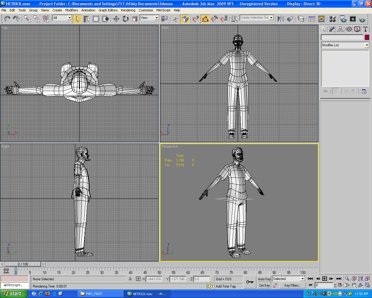Switch to the Motion command panel tab
372x298 pixels.
point(349,29)
